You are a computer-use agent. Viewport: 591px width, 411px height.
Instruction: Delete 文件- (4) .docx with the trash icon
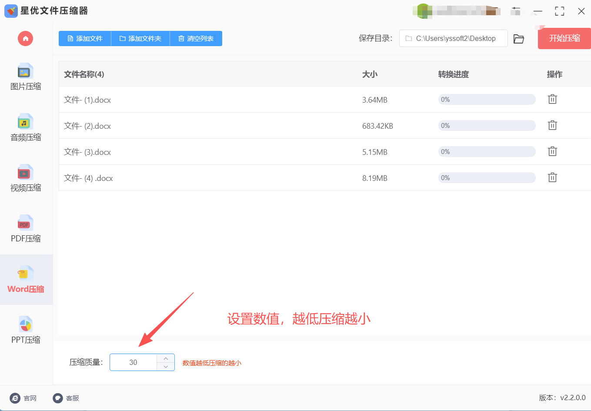click(x=552, y=177)
